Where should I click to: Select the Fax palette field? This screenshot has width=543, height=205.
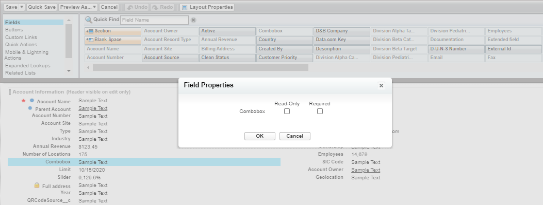coord(514,58)
